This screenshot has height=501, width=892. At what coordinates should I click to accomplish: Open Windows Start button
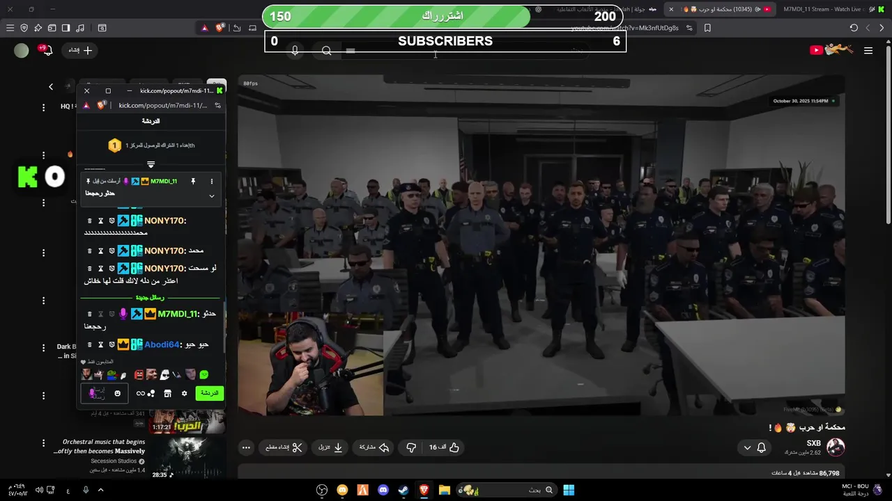coord(569,490)
